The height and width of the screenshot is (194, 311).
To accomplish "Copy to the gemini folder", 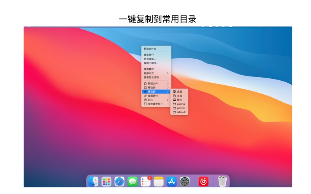I will click(179, 108).
